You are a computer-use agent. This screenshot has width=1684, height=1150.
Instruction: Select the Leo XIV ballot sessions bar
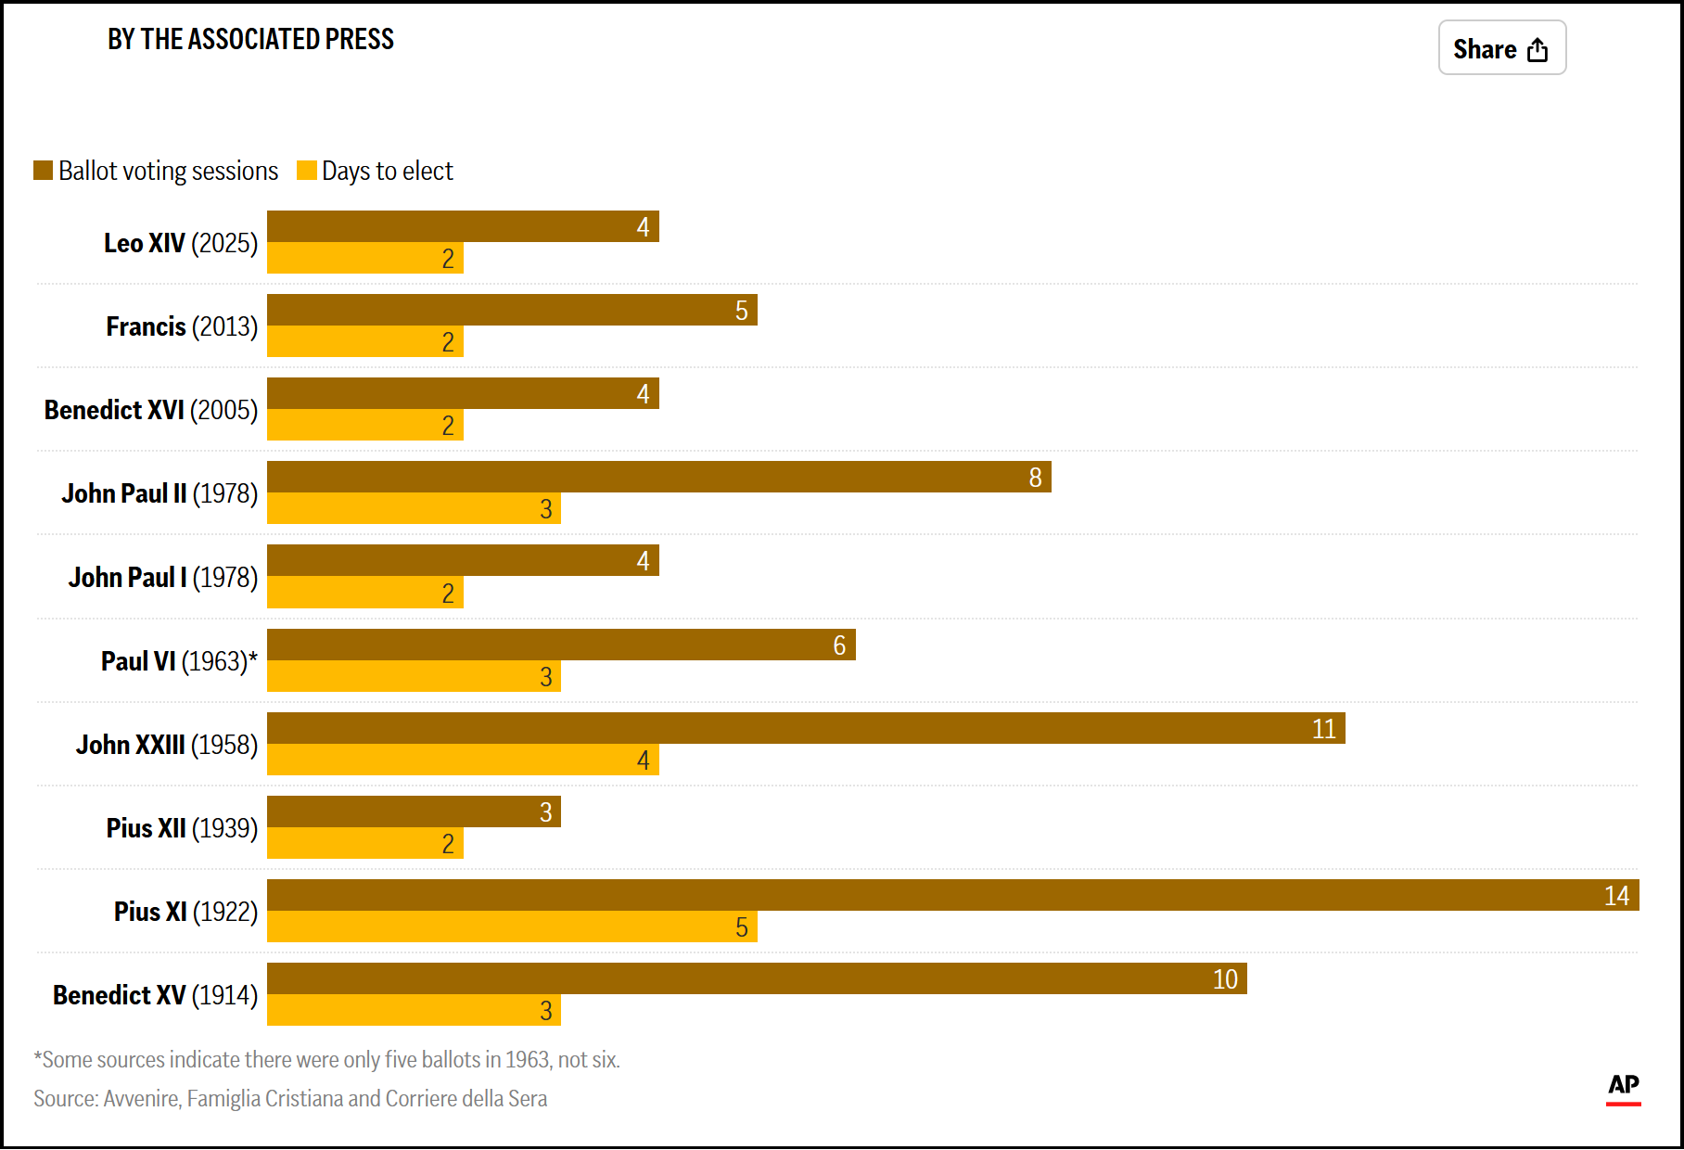point(463,226)
